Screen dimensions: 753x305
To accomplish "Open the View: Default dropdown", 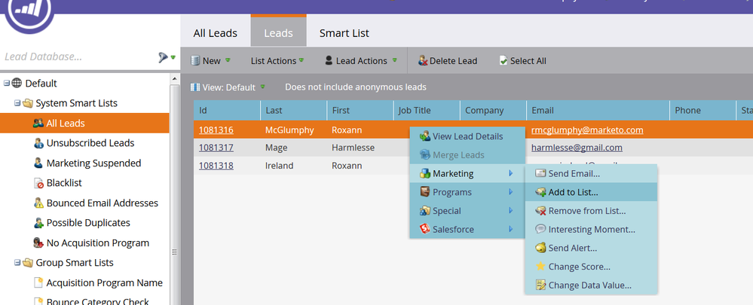I will 228,87.
